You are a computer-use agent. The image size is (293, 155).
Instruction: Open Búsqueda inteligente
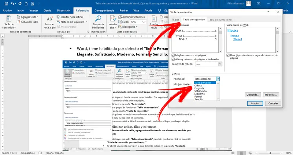98,22
